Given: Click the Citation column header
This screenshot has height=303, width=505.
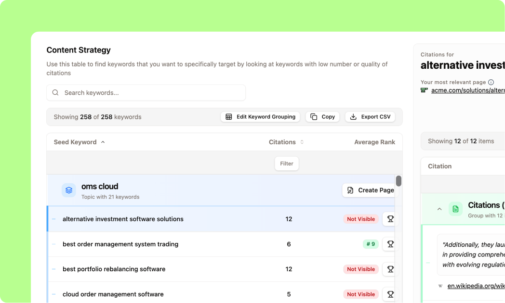Looking at the screenshot, I should tap(439, 166).
